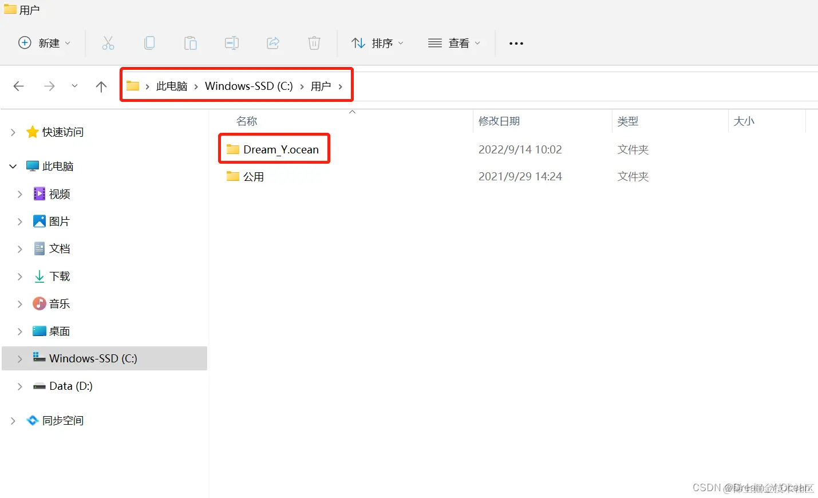Screen dimensions: 818x498
Task: Click the Delete trash can icon
Action: point(314,43)
